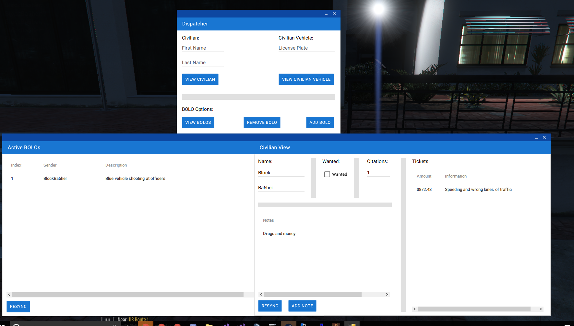
Task: Click the Citations count field
Action: [378, 173]
